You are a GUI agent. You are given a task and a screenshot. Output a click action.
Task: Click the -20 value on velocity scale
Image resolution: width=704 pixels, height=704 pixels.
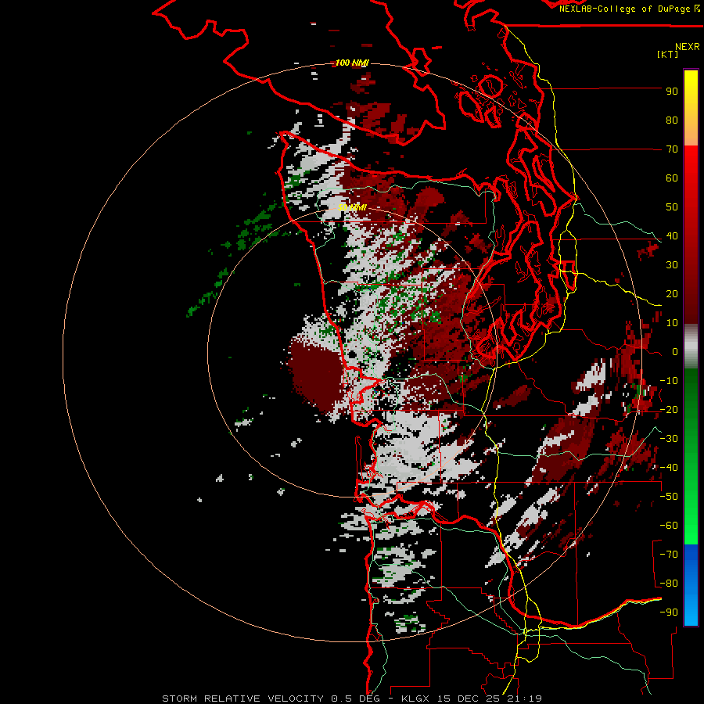[669, 410]
